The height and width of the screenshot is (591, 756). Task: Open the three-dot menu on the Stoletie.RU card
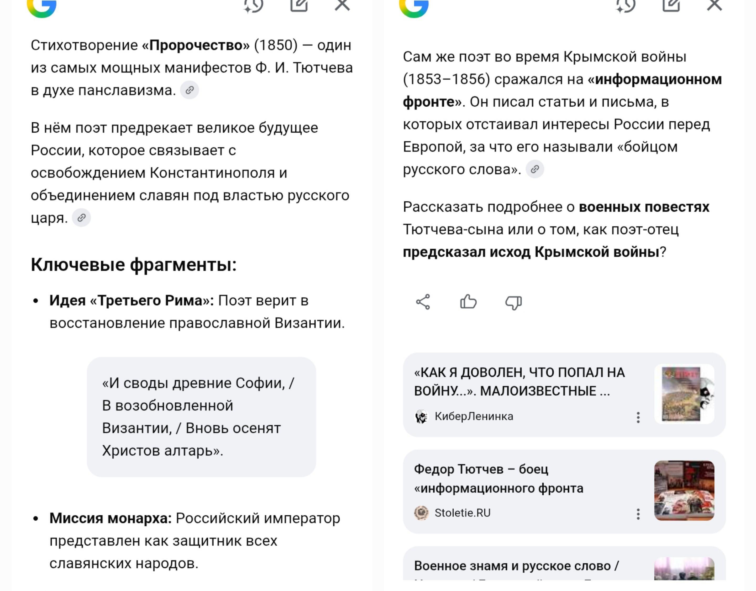coord(638,514)
